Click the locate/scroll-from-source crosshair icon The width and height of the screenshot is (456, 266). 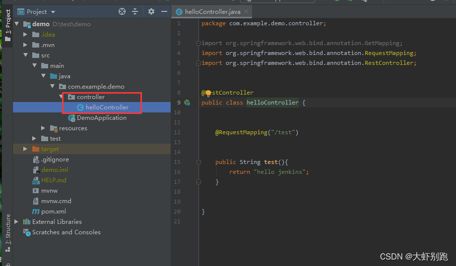122,11
